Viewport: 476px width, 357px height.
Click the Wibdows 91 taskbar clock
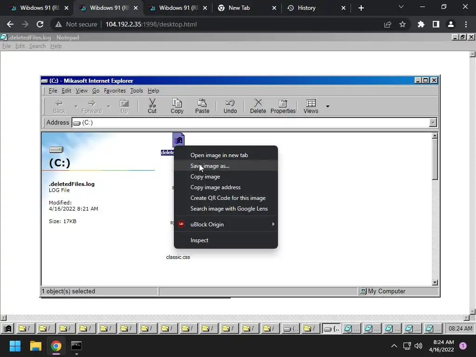coord(460,329)
